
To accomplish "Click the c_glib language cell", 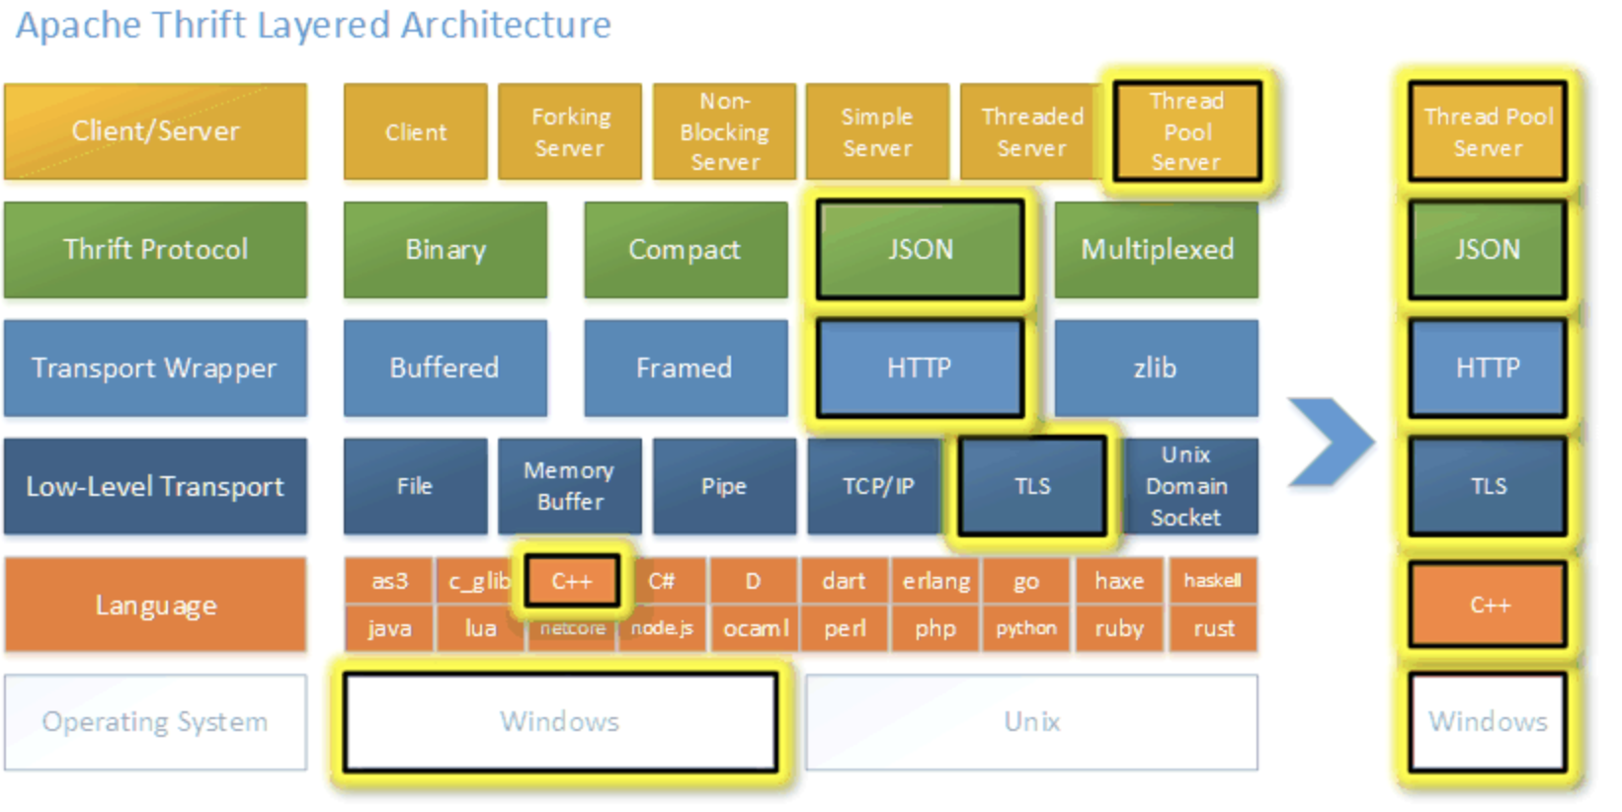I will point(480,581).
